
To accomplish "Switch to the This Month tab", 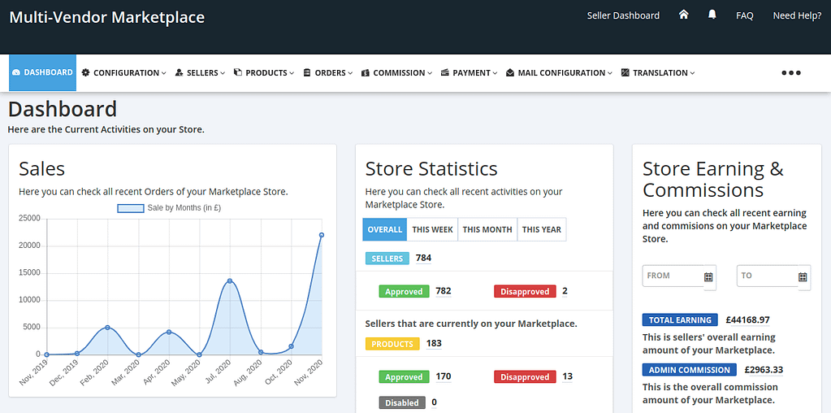I will 487,229.
